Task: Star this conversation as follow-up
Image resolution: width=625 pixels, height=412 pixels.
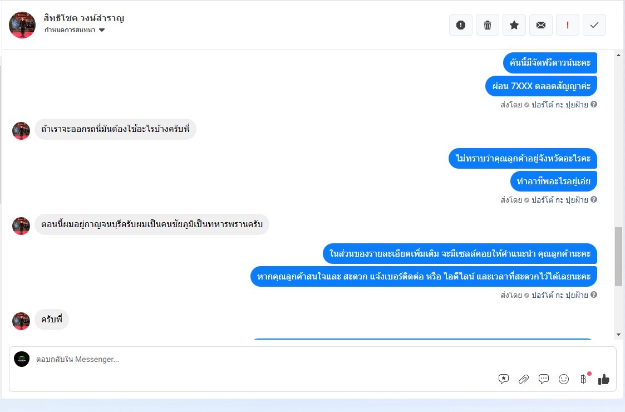Action: 514,25
